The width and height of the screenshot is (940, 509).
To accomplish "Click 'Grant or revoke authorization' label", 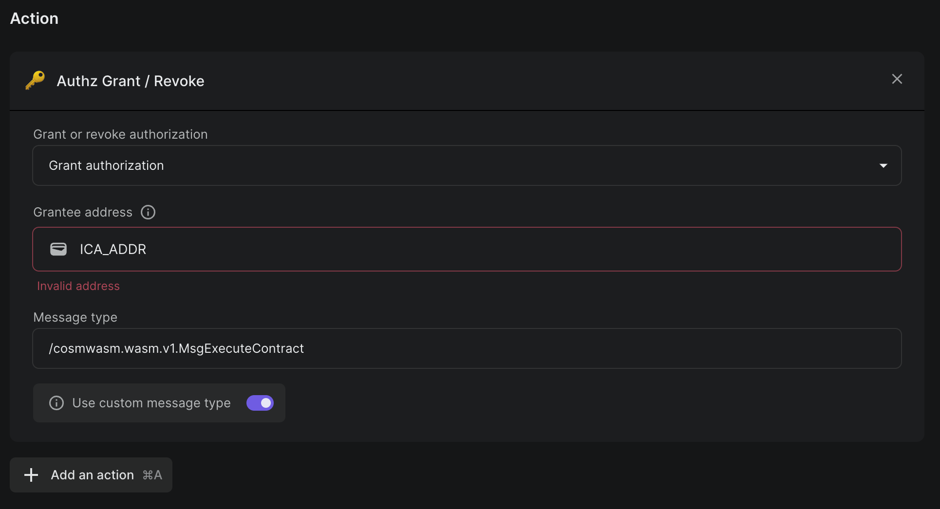I will coord(120,134).
